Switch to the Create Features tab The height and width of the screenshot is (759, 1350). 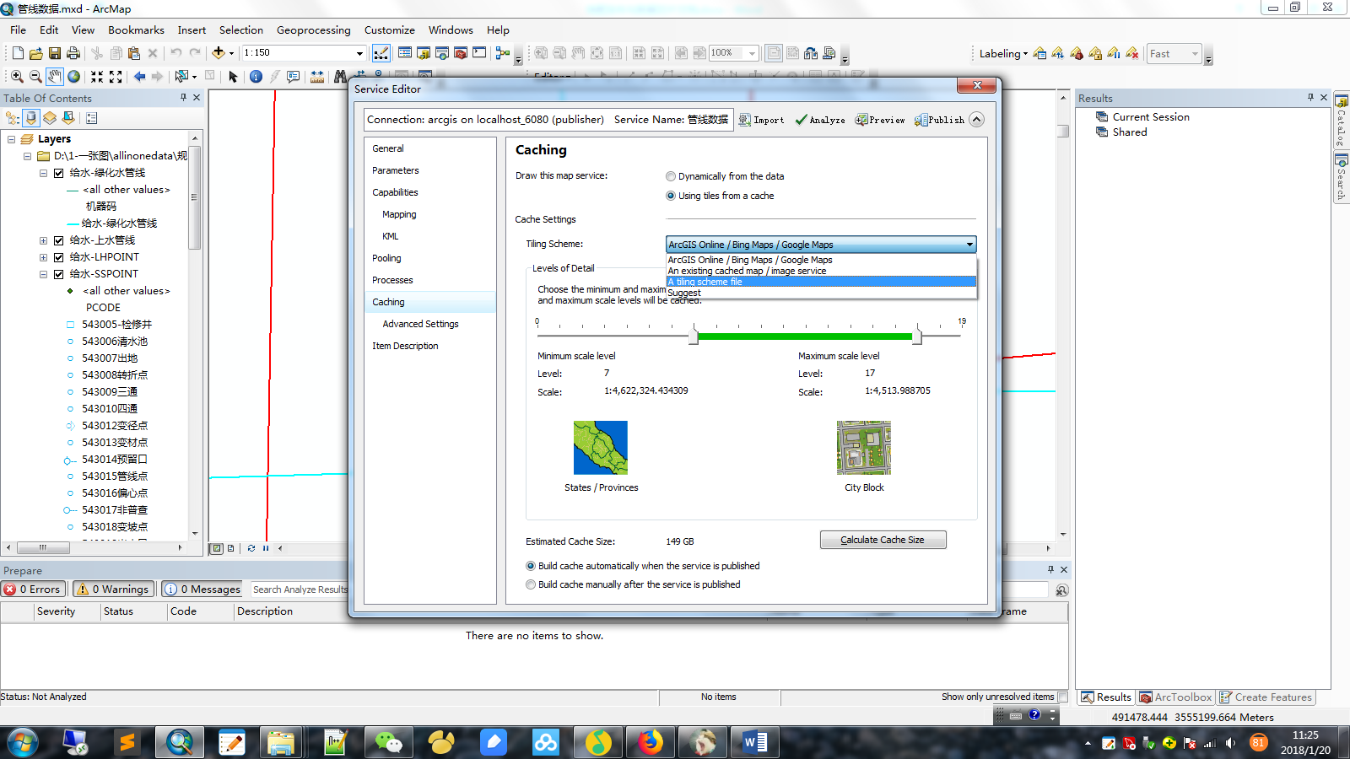(1266, 697)
